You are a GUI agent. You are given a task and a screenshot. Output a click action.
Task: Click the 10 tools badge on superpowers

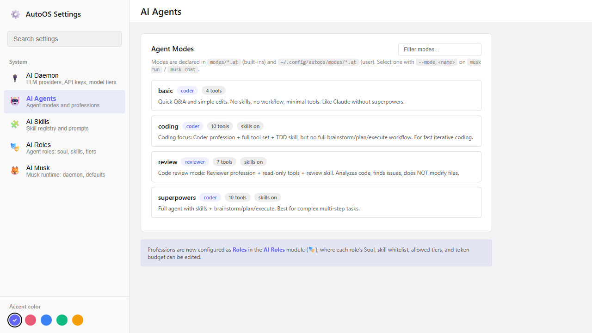point(238,197)
